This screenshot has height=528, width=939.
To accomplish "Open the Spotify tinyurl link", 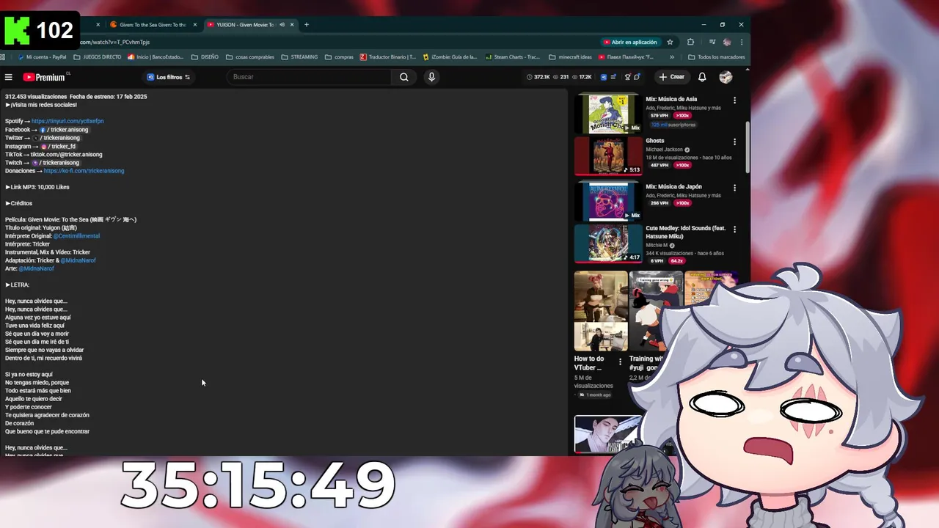I will click(x=67, y=121).
